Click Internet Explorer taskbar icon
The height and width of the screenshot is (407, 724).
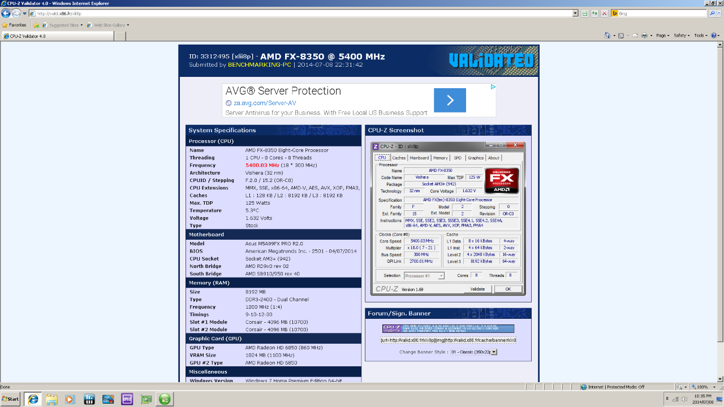click(33, 399)
